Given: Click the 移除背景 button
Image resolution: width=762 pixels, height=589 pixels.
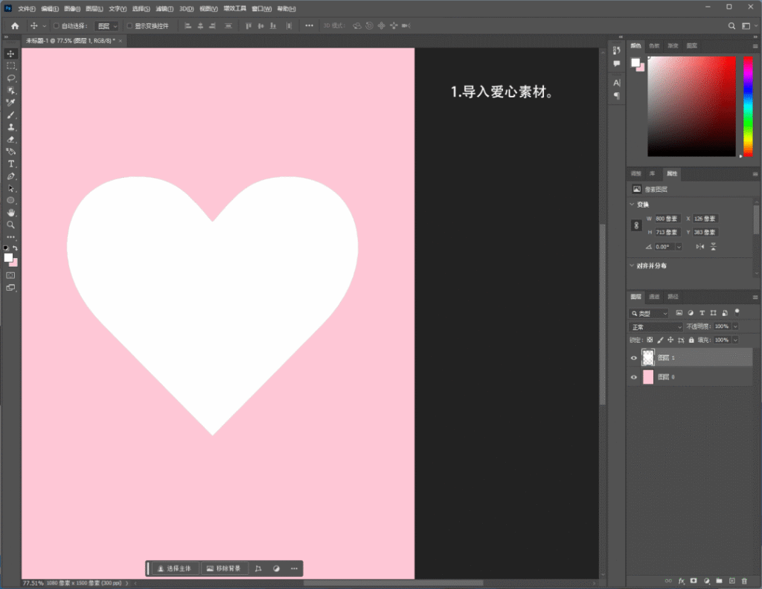Looking at the screenshot, I should pos(224,569).
